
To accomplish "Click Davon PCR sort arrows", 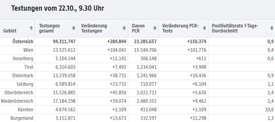I will click(155, 28).
